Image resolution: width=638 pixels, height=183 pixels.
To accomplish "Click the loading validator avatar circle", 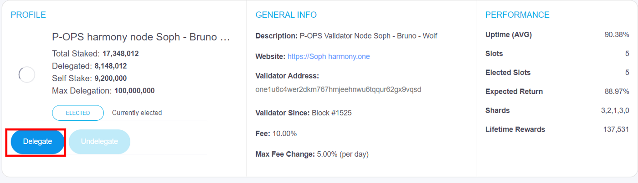I will 27,74.
